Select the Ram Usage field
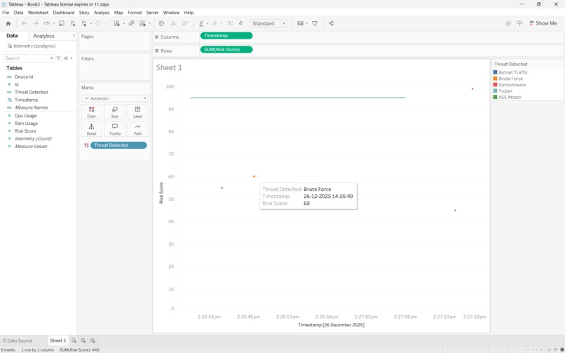Screen dimensions: 565x353 [x=26, y=124]
